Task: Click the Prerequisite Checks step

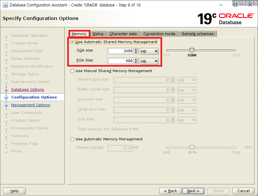Action: pos(30,128)
